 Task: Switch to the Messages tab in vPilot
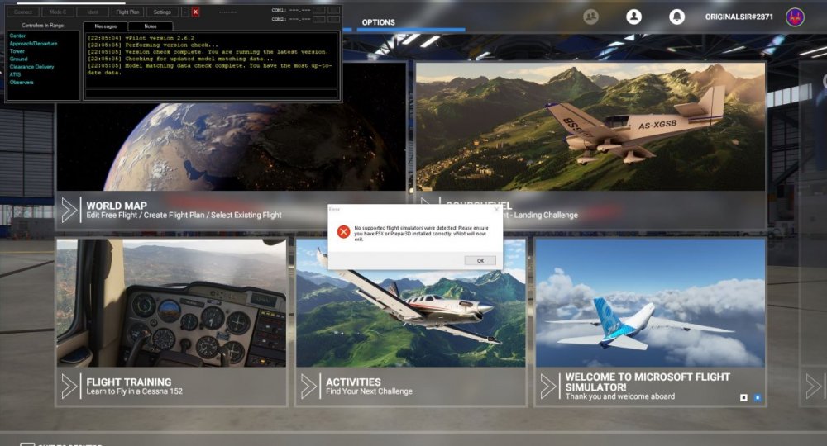(x=106, y=26)
